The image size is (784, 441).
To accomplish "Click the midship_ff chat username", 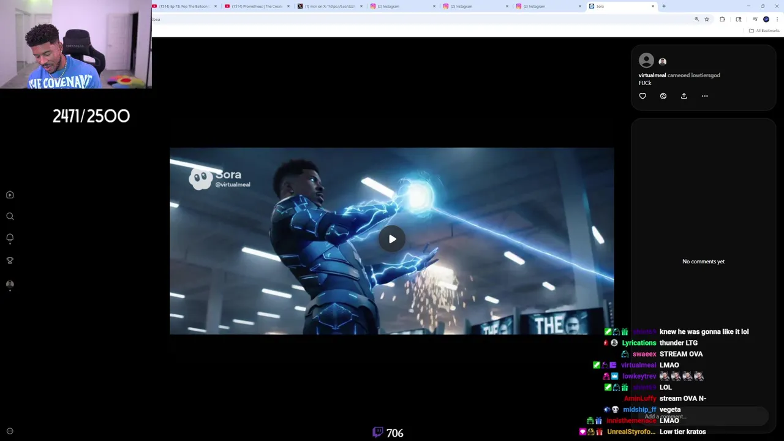I will click(639, 410).
